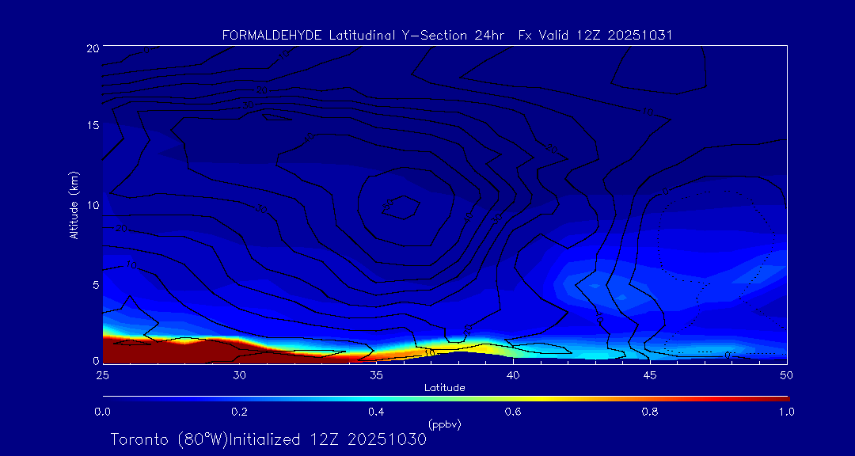The image size is (855, 456).
Task: Click the 1.0 label on the color bar
Action: pyautogui.click(x=786, y=412)
